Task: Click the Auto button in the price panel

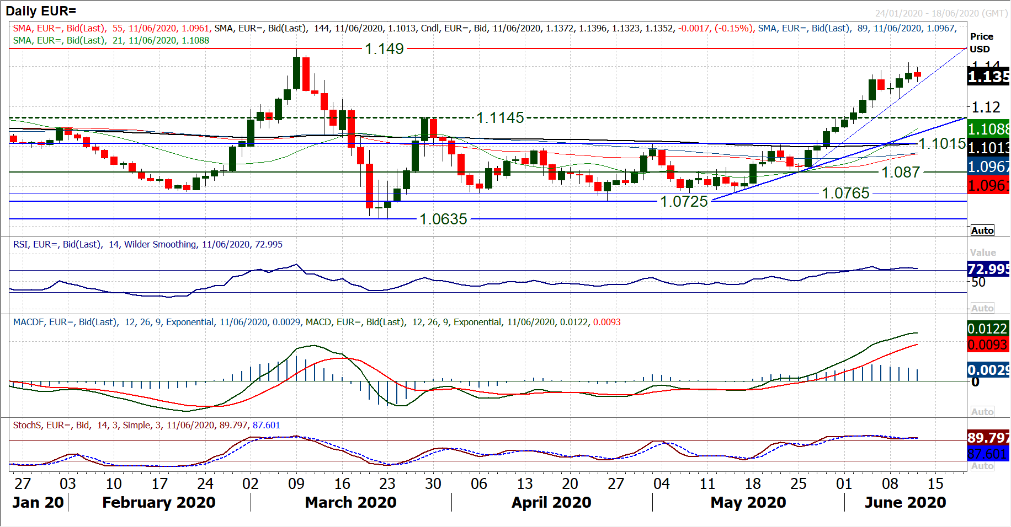Action: (x=982, y=230)
